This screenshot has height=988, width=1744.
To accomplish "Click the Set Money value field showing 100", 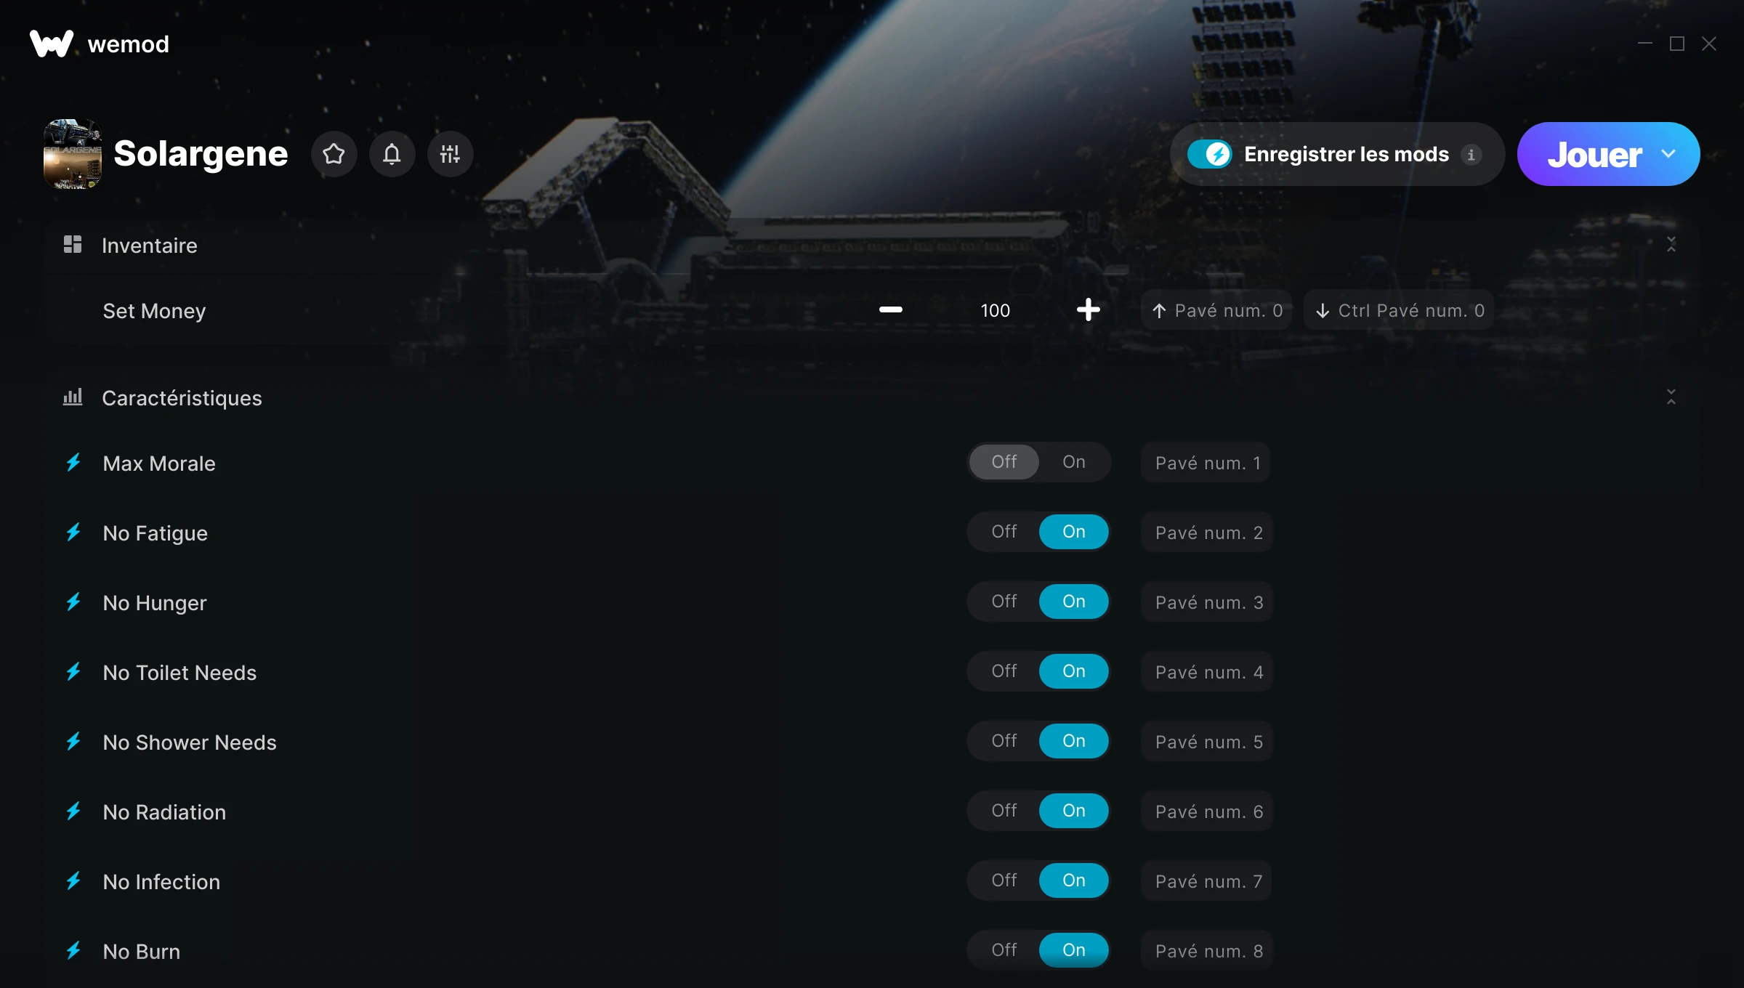I will 995,310.
